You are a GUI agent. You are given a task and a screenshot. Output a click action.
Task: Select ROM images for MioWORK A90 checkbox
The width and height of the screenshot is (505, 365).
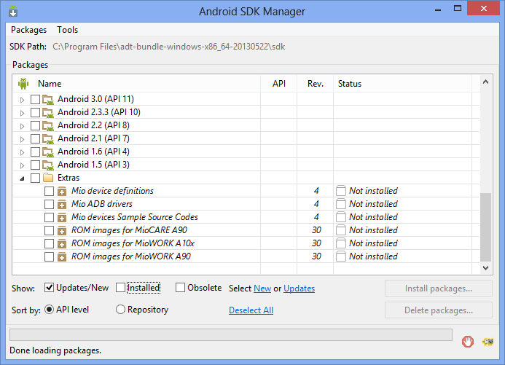[49, 257]
